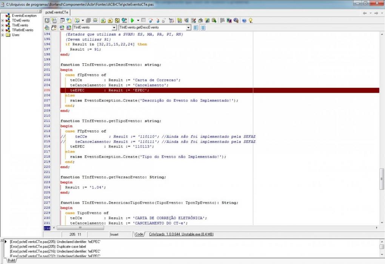Click the second toolbar icon with documents
Screen dimensions: 385x264
click(54, 21)
